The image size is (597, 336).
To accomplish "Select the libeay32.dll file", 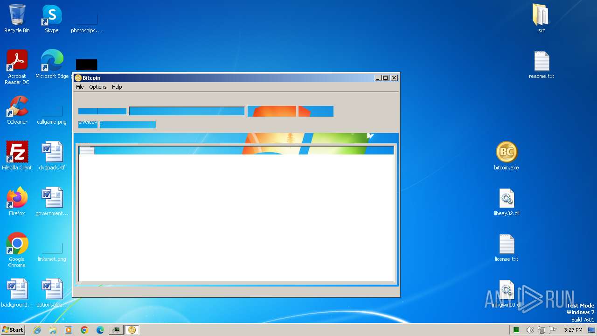I will (507, 202).
